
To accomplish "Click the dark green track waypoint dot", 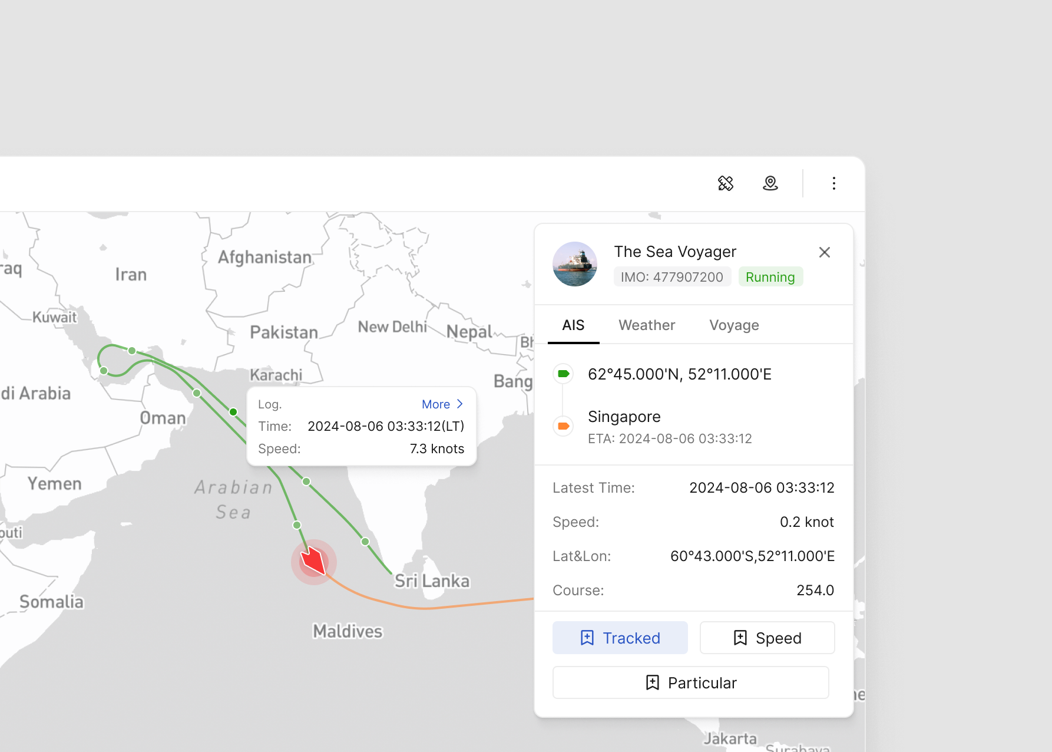I will pos(233,412).
